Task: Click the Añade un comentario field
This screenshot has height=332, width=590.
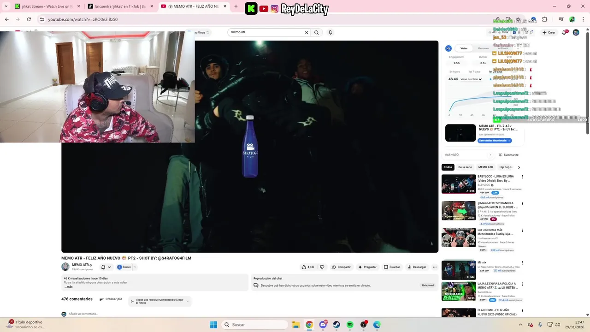Action: [x=83, y=314]
